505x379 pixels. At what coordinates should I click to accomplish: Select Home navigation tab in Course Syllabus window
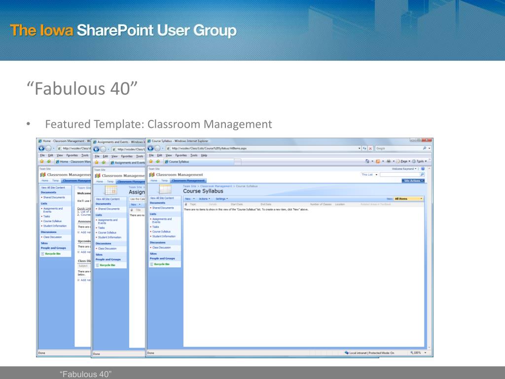tap(154, 181)
